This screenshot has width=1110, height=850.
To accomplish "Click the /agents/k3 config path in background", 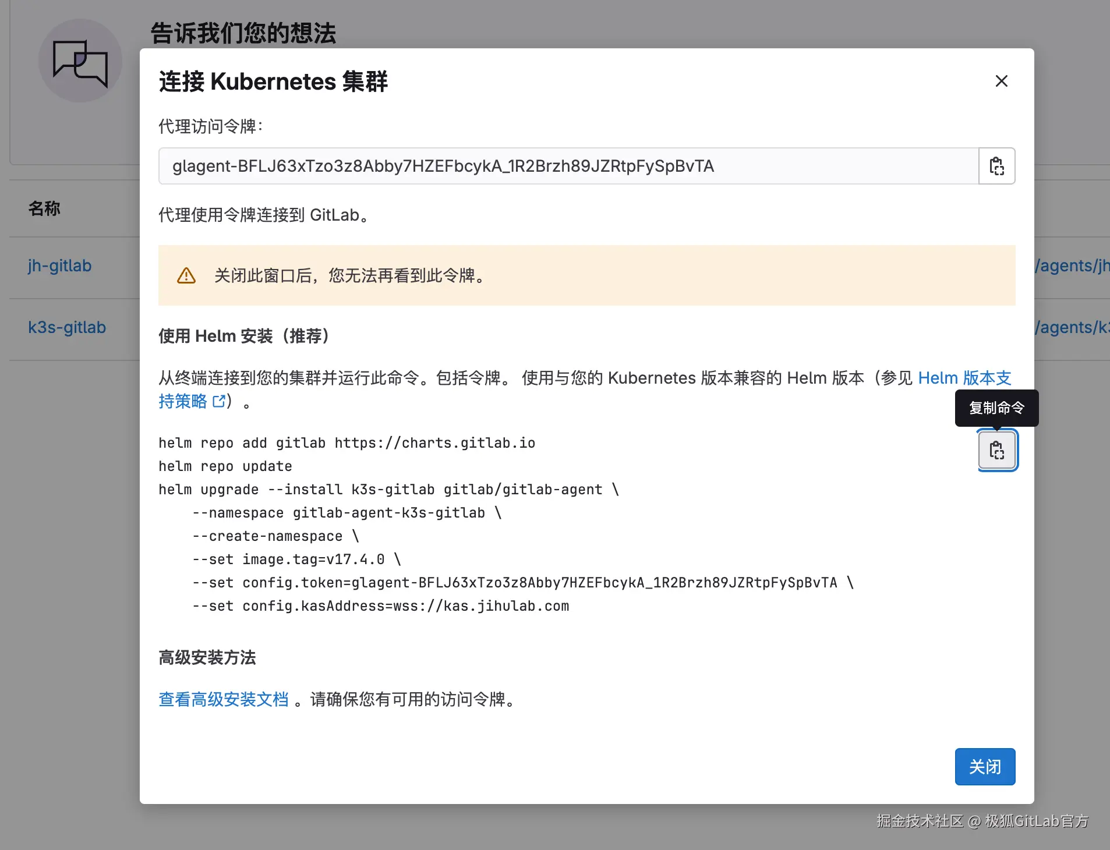I will point(1072,327).
